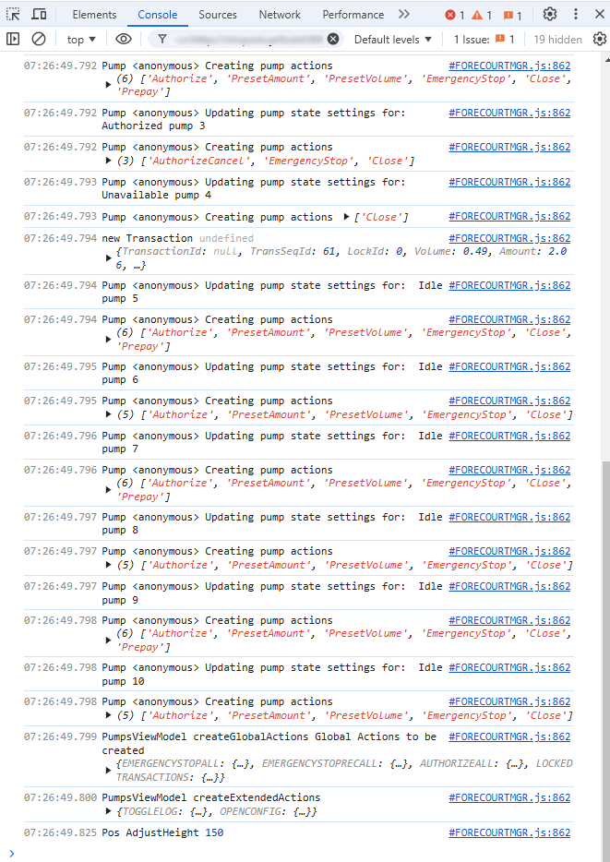Show more DevTools tabs via double chevron
The height and width of the screenshot is (862, 610).
tap(404, 14)
